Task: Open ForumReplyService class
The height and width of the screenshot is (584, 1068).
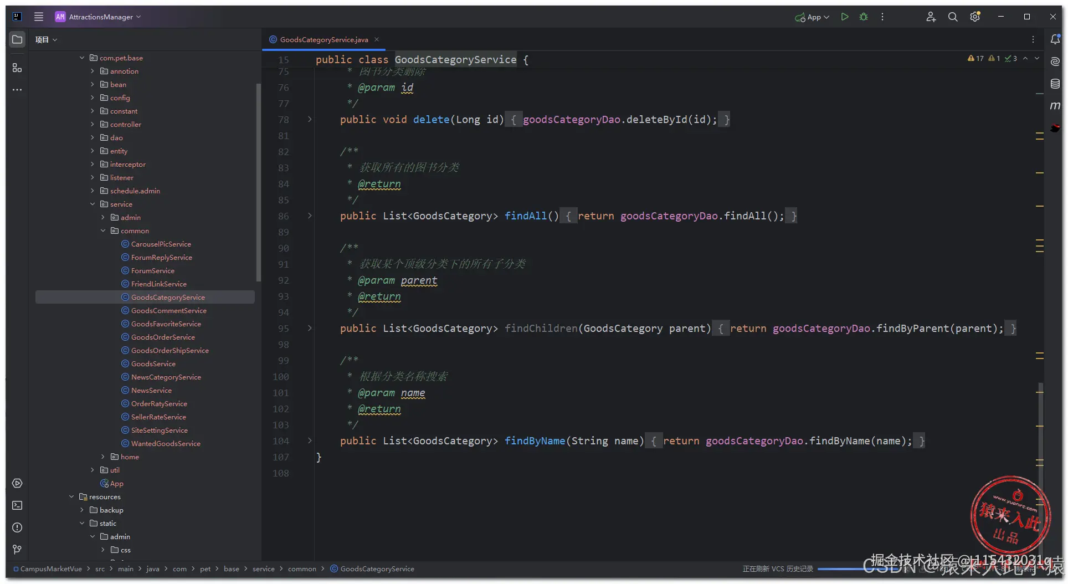Action: tap(162, 257)
